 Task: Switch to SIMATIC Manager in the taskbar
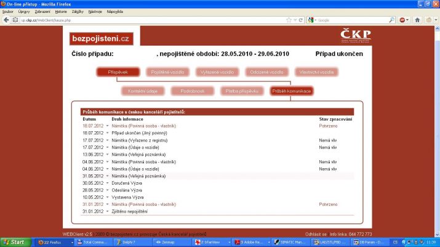pyautogui.click(x=290, y=242)
